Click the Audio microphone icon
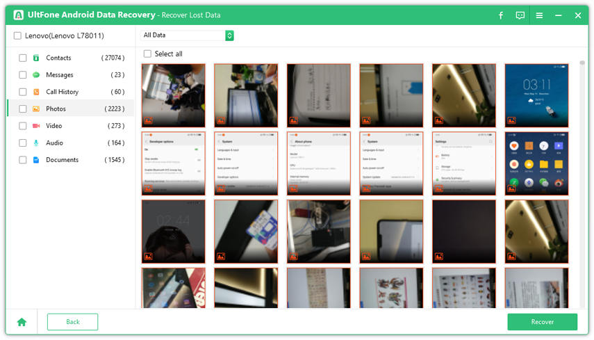 (x=36, y=143)
